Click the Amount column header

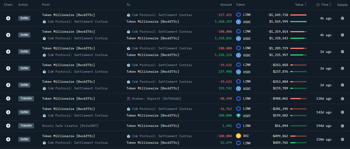(226, 5)
